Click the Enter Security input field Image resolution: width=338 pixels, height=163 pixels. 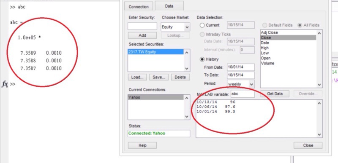click(142, 26)
